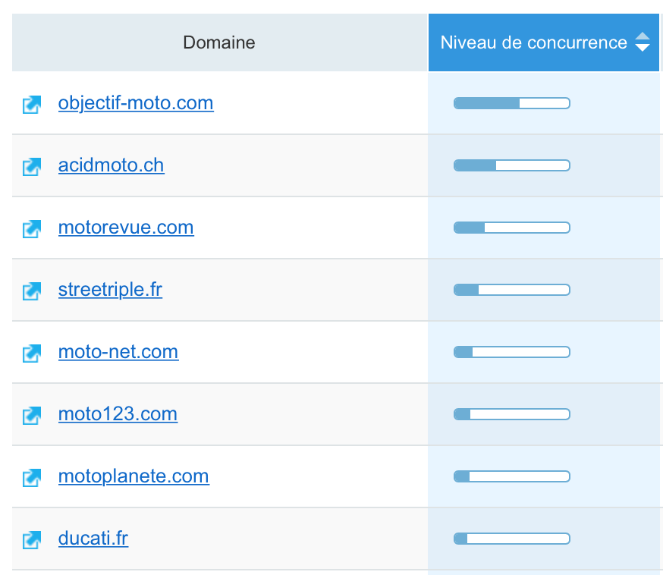Click the external link icon for motorevue.com
Screen dimensions: 663x575
pyautogui.click(x=31, y=228)
